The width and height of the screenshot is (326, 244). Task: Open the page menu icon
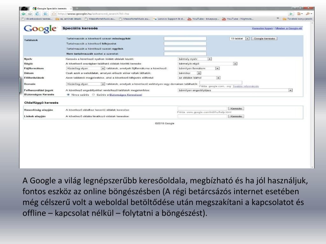point(300,14)
